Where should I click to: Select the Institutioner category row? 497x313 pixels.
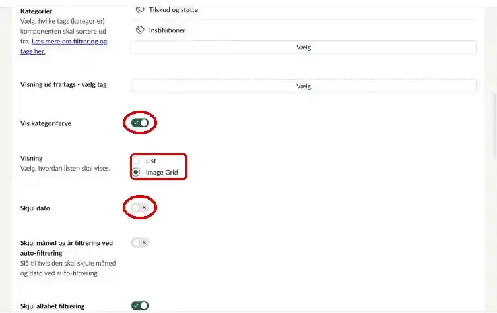(x=304, y=30)
